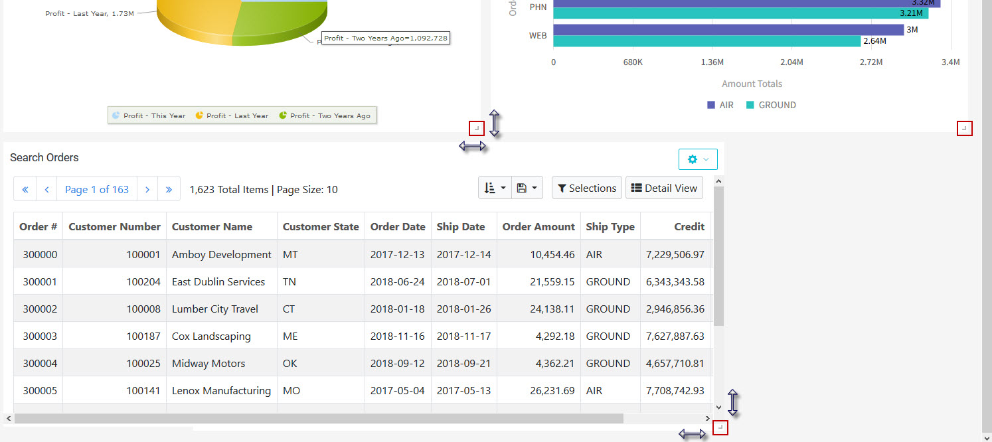Go to previous page of orders
992x442 pixels.
coord(46,190)
